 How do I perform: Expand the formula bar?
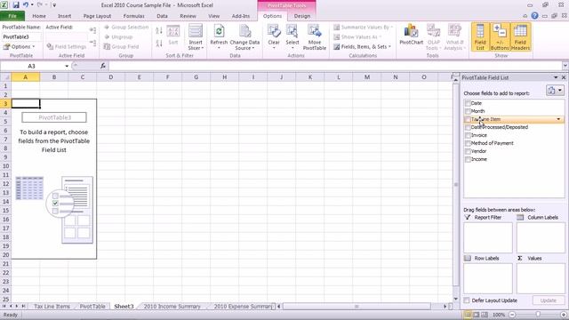pyautogui.click(x=565, y=66)
